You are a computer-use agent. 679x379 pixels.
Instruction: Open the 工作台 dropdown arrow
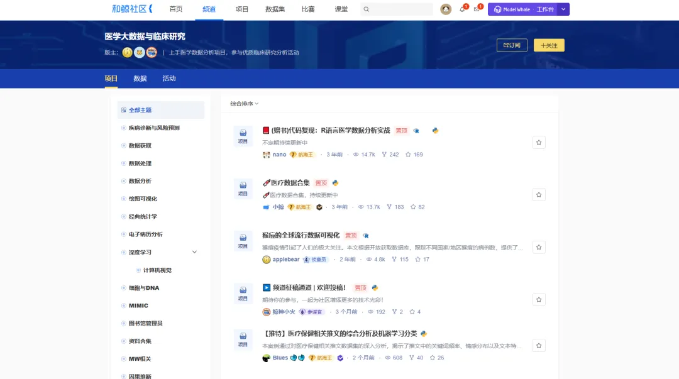tap(563, 9)
